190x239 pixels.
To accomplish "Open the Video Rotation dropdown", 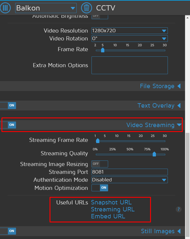I will (x=129, y=39).
